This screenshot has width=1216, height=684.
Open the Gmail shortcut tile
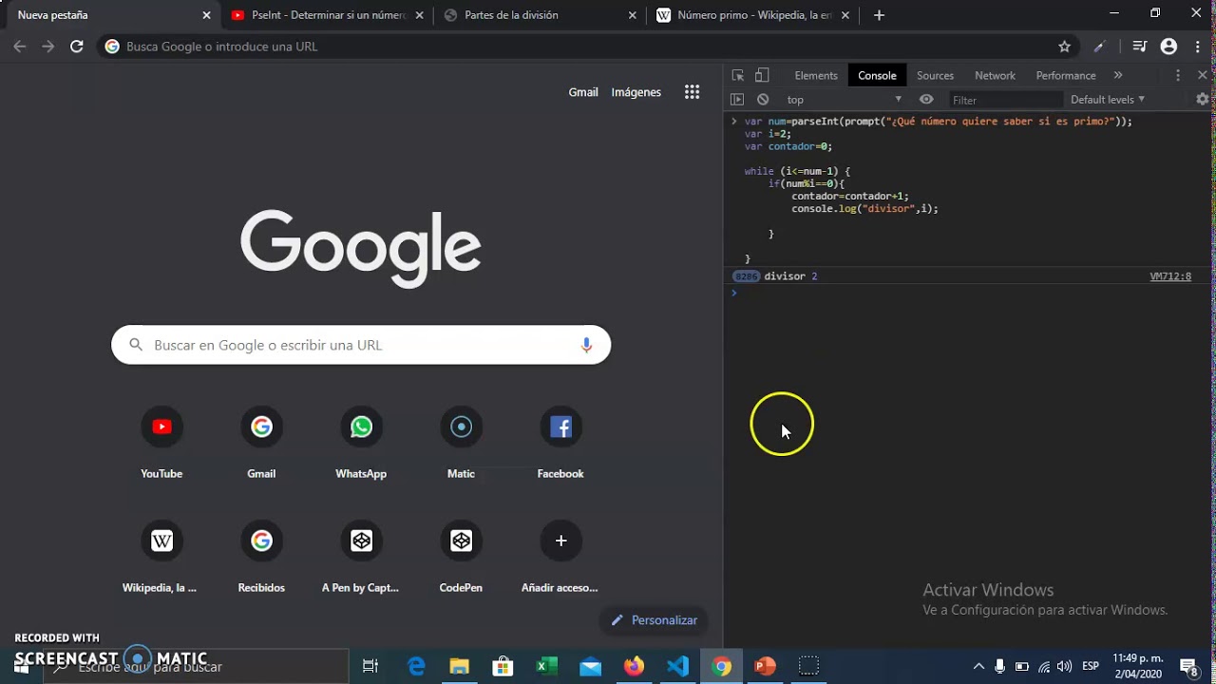coord(261,443)
